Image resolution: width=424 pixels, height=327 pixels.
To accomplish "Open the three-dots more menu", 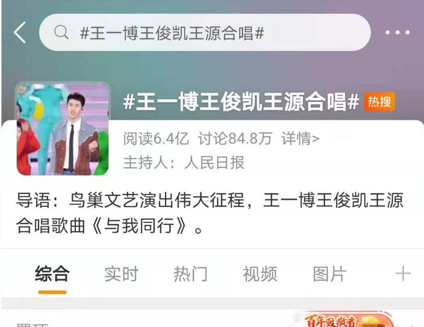I will pyautogui.click(x=398, y=32).
